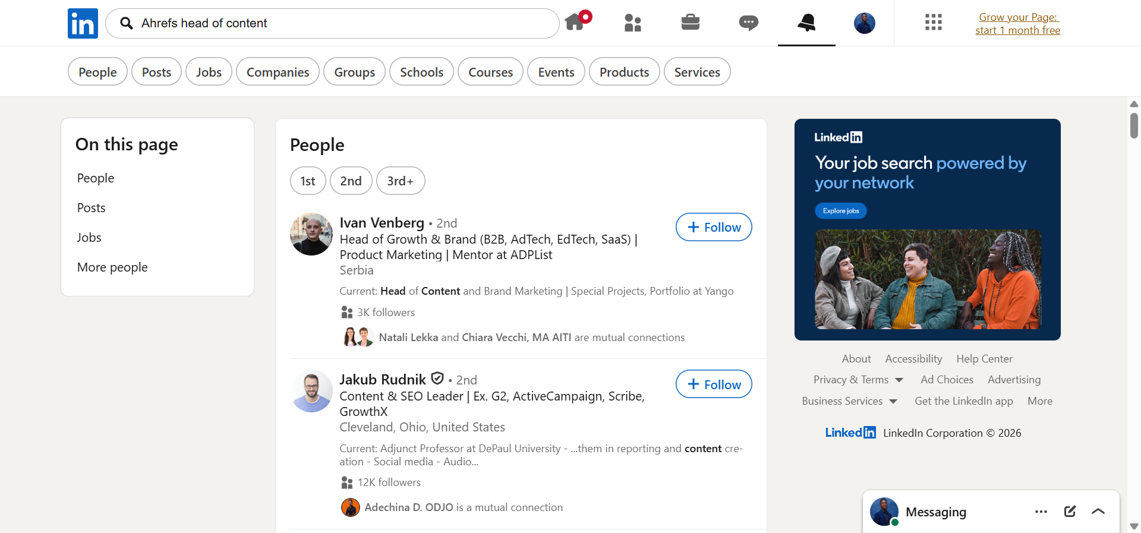Select the Courses search filter

point(490,72)
